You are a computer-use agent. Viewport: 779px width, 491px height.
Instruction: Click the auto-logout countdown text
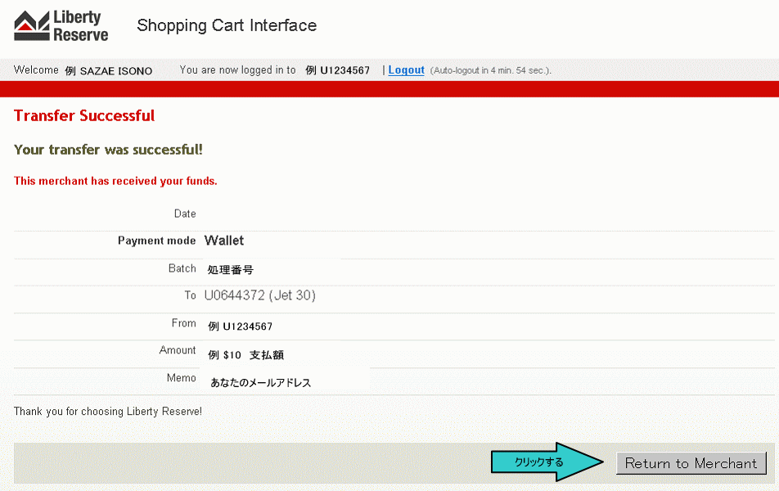[x=490, y=70]
